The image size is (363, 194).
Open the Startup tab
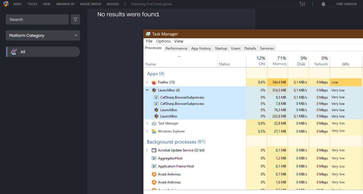[x=221, y=48]
